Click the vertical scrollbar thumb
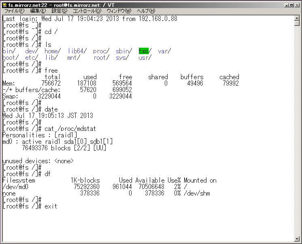The height and width of the screenshot is (244, 302). click(297, 23)
